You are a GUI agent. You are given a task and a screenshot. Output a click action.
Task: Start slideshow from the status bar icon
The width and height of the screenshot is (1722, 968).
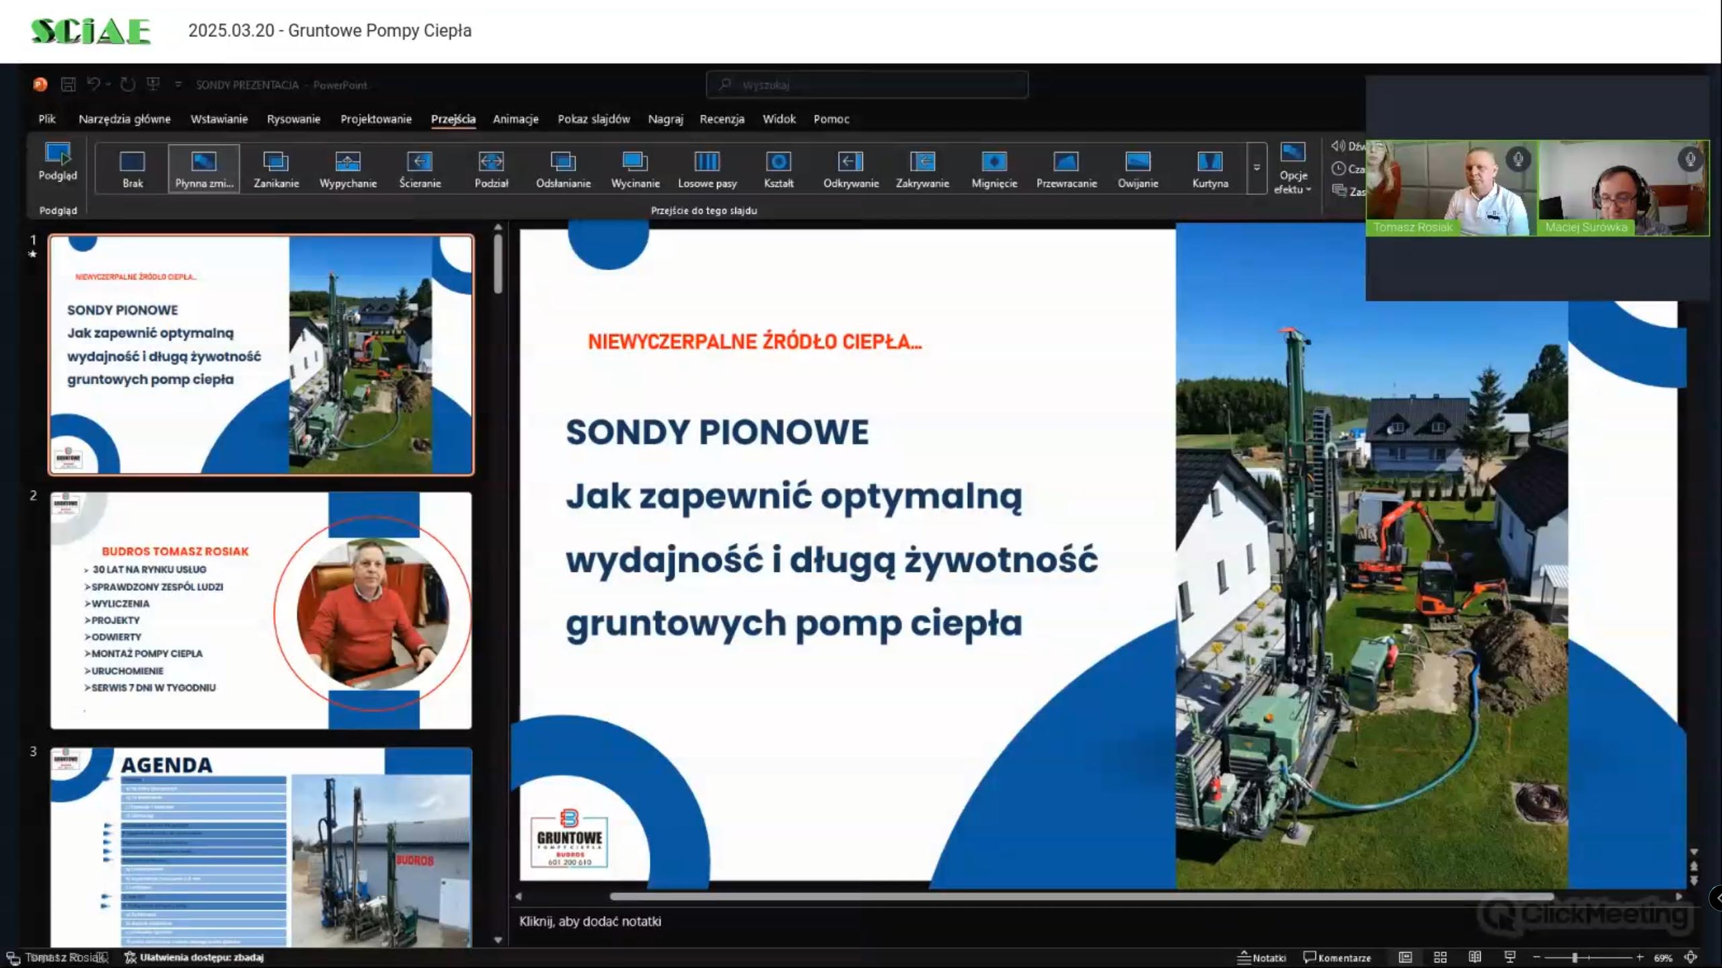(1510, 957)
